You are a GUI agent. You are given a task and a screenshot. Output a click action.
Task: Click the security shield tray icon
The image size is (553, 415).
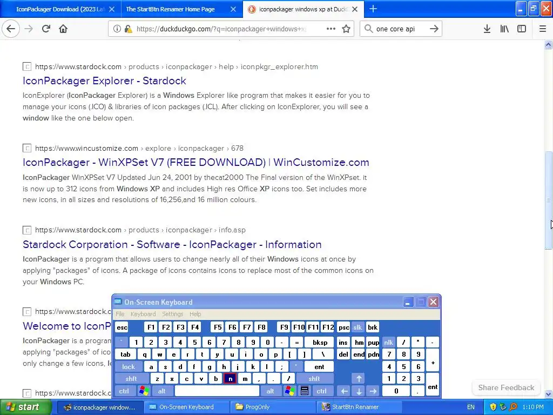[x=493, y=407]
